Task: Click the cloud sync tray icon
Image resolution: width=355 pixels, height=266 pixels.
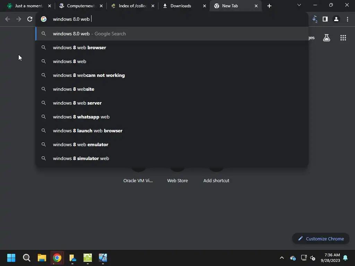Action: (293, 258)
